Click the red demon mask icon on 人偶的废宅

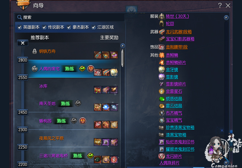click(90, 69)
